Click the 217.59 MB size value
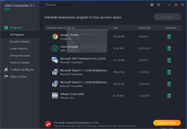Screen dimensions: 187x129 click(x=119, y=60)
